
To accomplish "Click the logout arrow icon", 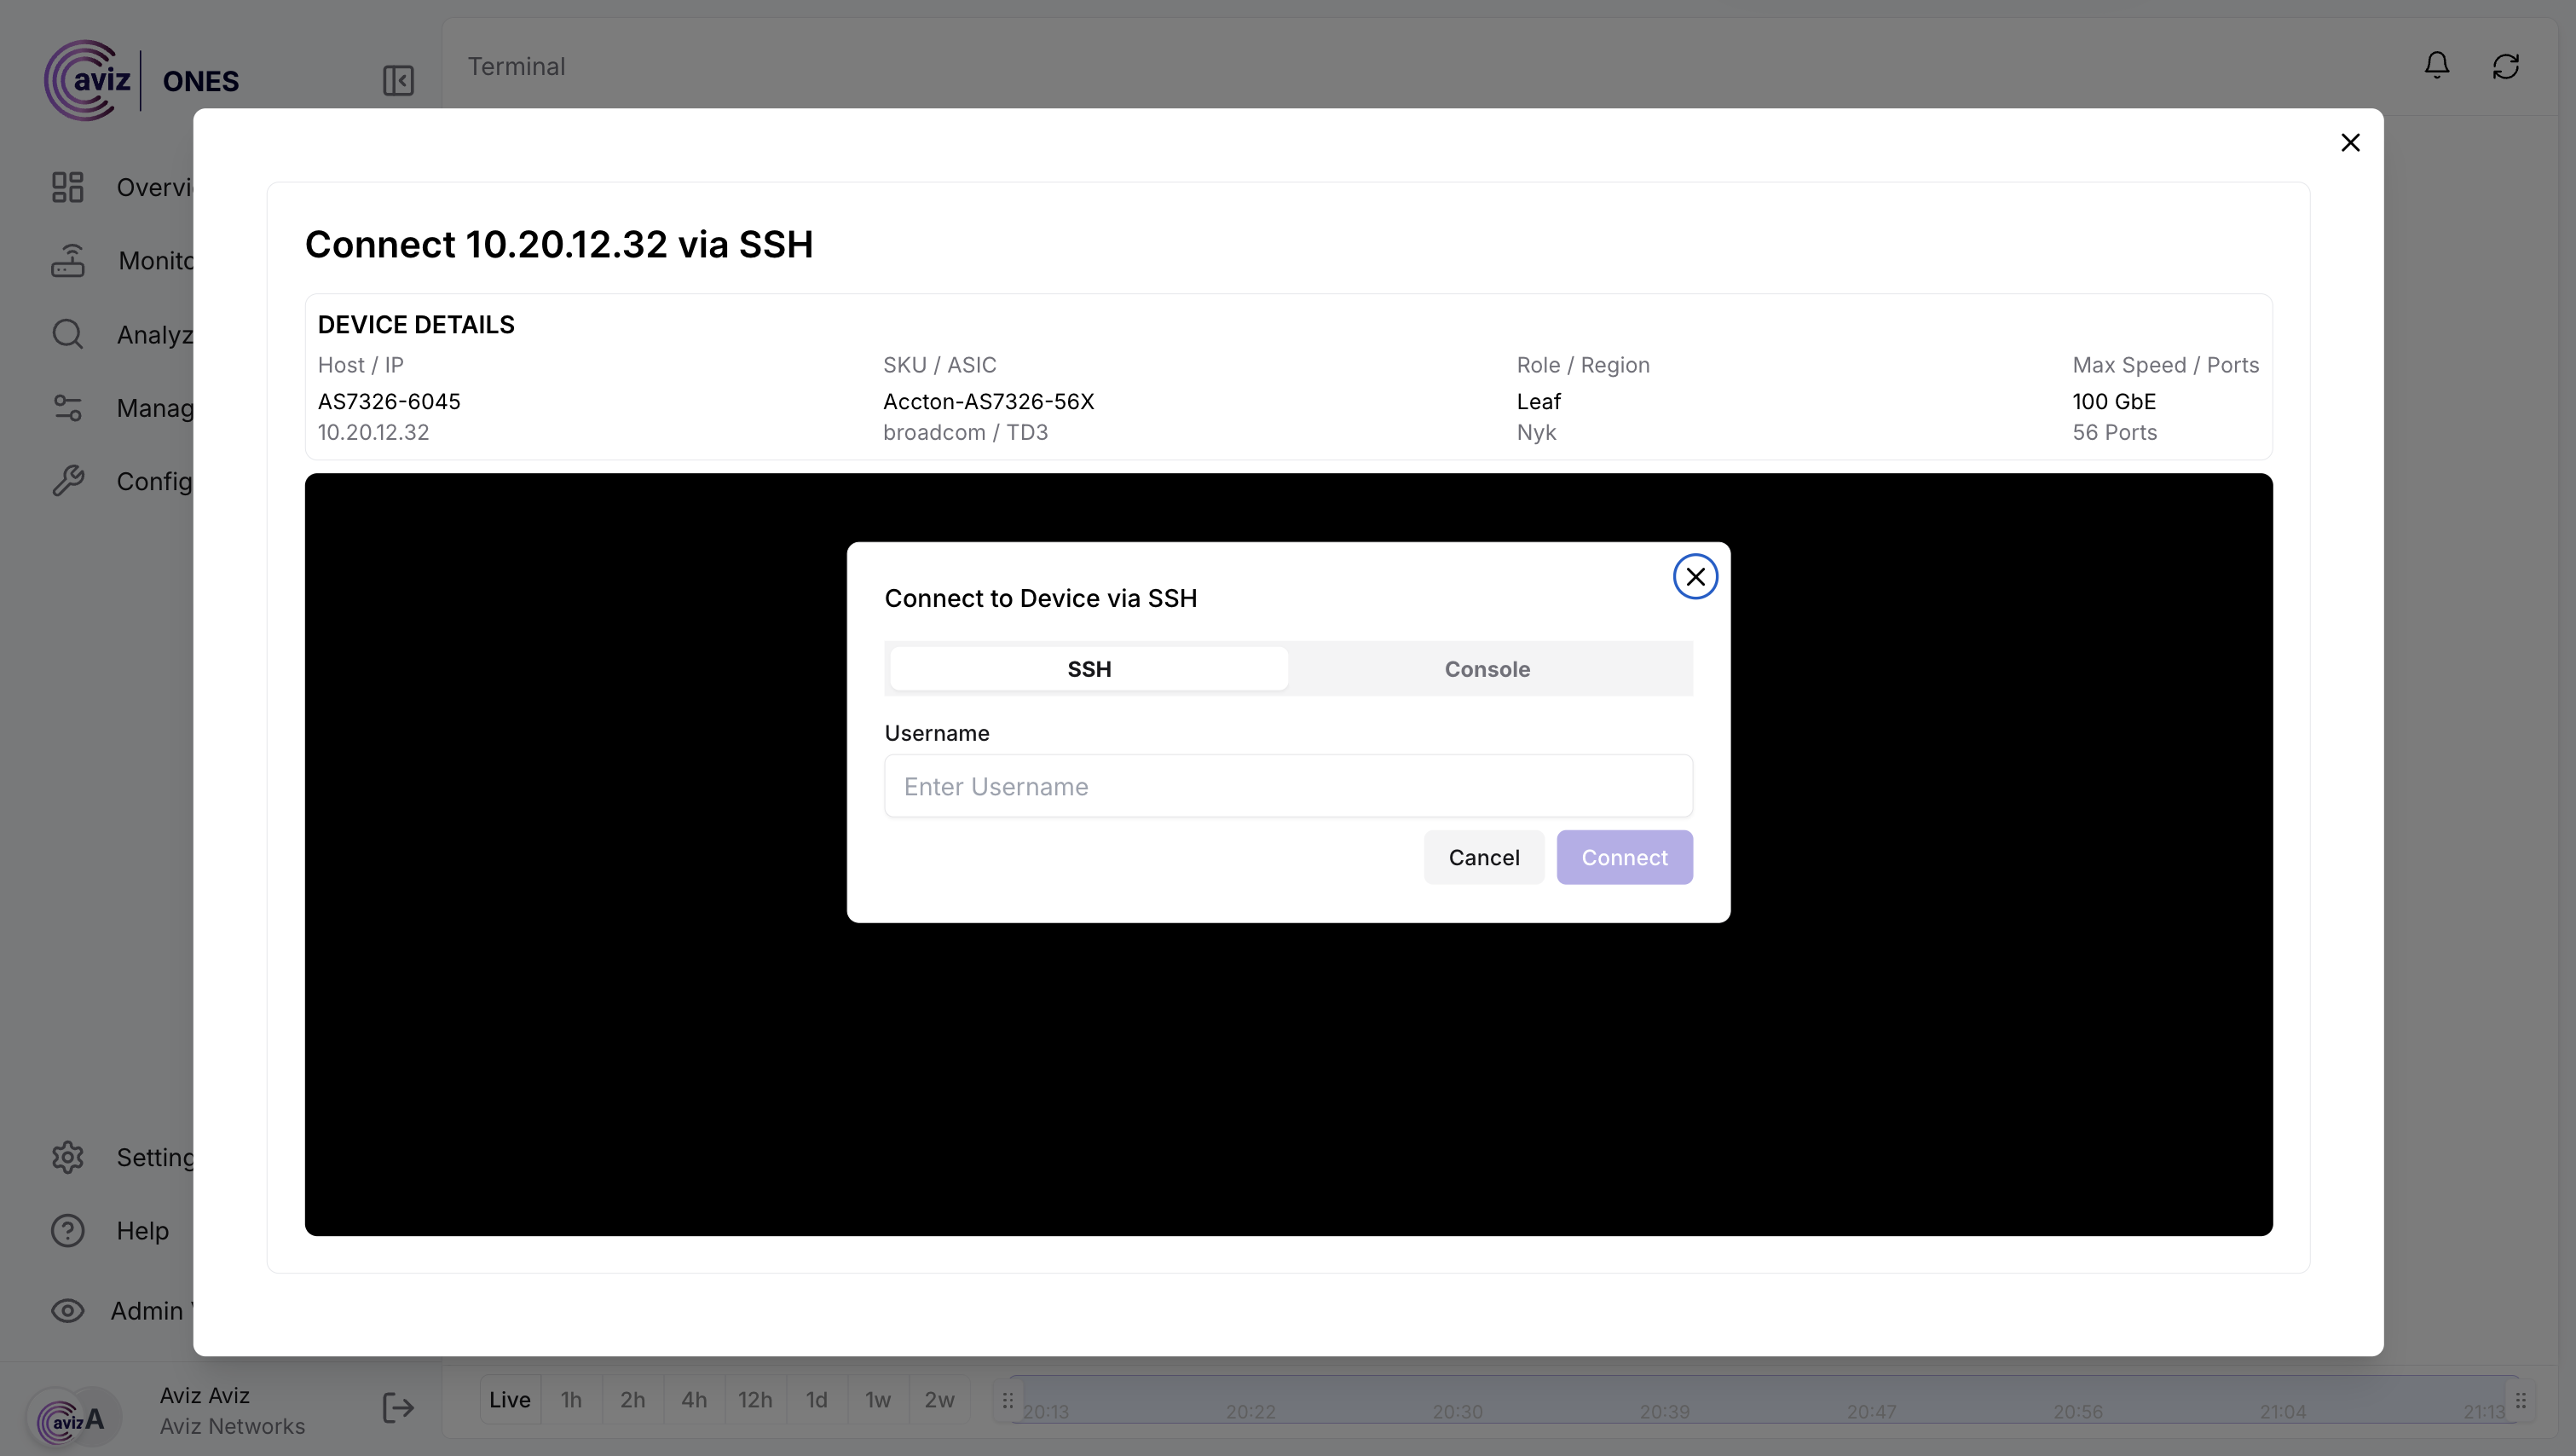I will (398, 1408).
